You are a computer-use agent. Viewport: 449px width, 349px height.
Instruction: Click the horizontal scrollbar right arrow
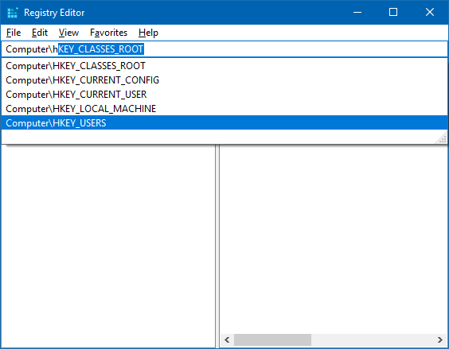coord(439,339)
